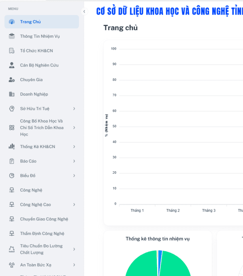Expand the Tiêu Chuẩn Đo Lường chevron
The width and height of the screenshot is (243, 276).
click(74, 249)
